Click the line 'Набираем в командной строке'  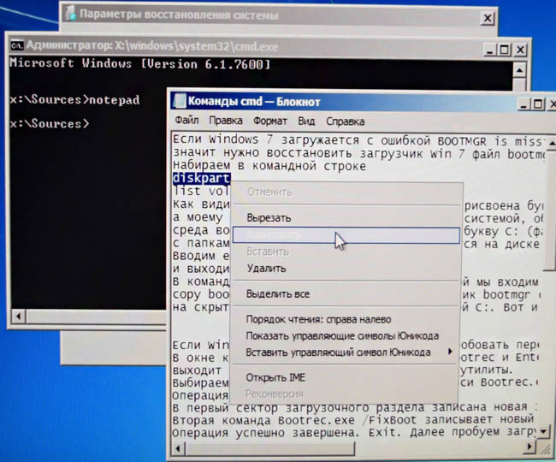click(269, 166)
